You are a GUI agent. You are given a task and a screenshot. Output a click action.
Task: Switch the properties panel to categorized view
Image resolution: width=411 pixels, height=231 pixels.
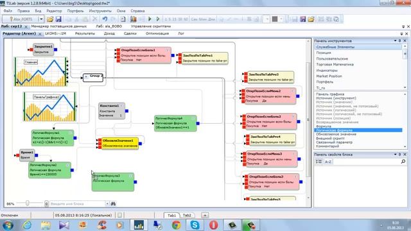pyautogui.click(x=319, y=162)
